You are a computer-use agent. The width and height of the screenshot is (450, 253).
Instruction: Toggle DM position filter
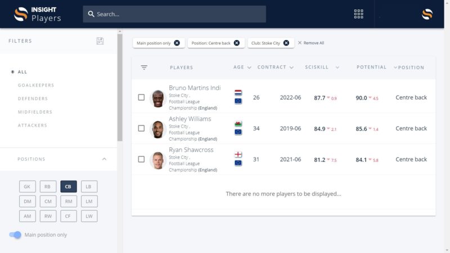(27, 201)
